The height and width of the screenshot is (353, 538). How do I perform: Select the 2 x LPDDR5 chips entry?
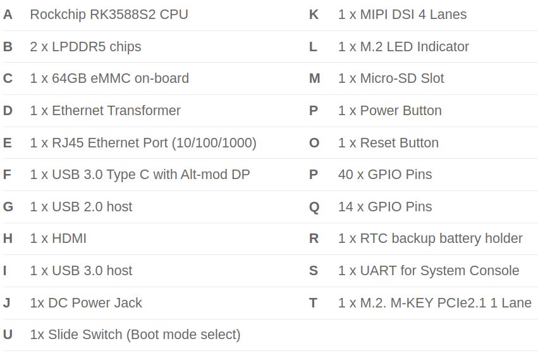[85, 46]
